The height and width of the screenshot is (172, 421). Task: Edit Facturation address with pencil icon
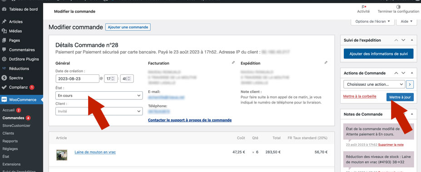tap(233, 63)
